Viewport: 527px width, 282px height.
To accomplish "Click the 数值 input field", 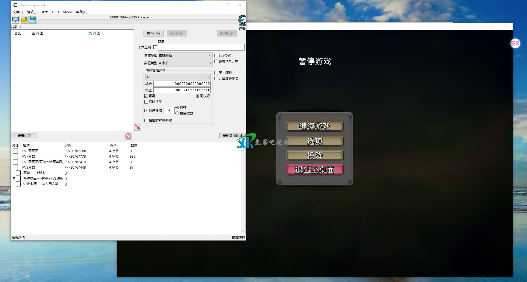I will (201, 47).
